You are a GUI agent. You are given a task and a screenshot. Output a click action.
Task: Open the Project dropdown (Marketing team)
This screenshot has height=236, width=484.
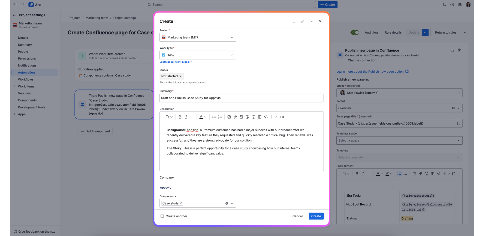tap(198, 37)
